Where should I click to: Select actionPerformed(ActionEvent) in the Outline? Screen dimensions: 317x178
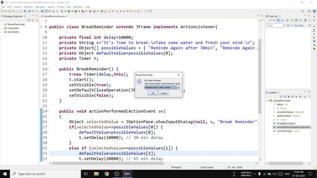(x=293, y=127)
